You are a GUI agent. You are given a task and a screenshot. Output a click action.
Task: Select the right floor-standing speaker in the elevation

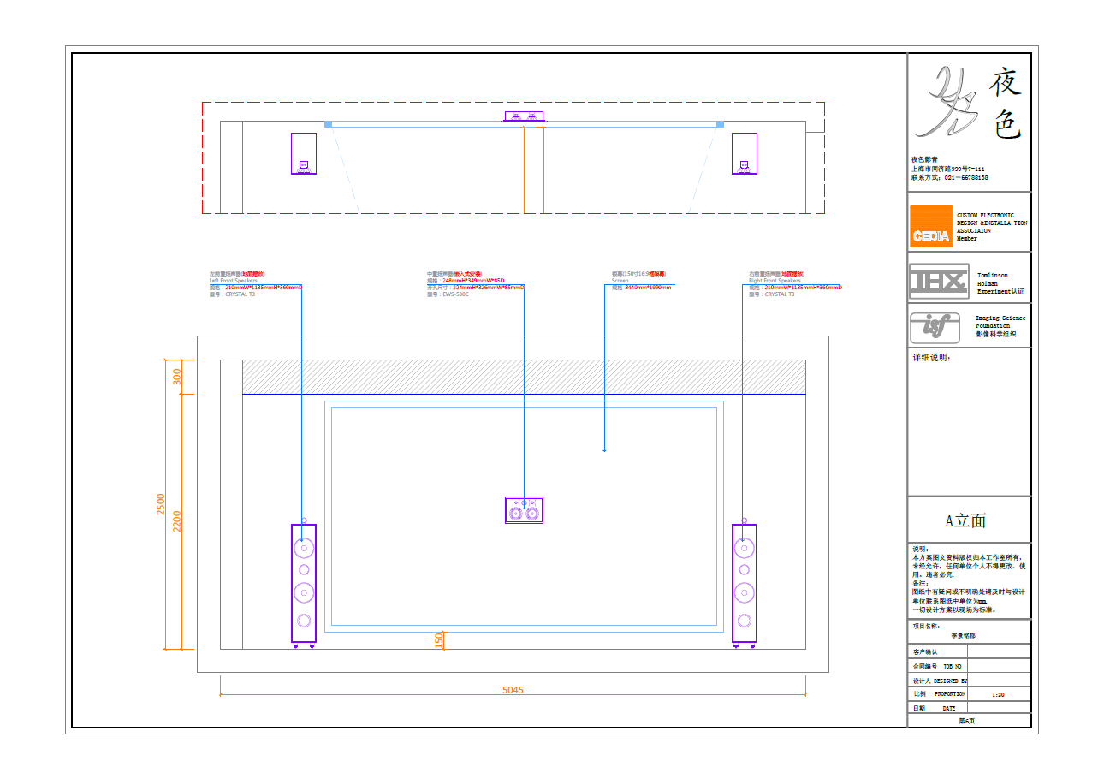coord(744,584)
